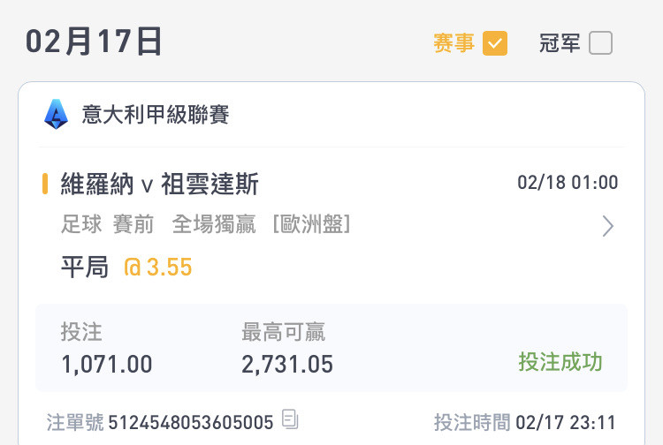The height and width of the screenshot is (445, 663).
Task: Click the match time 02/18 01:00
Action: 568,183
